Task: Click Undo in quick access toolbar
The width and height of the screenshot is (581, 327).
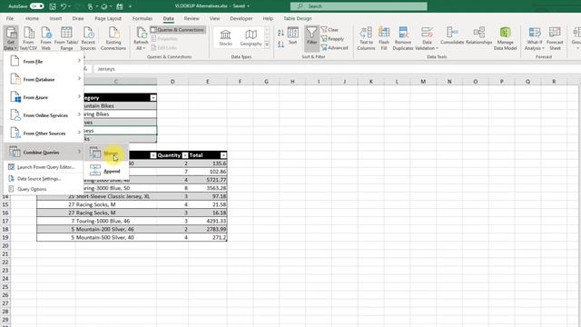Action: click(64, 6)
